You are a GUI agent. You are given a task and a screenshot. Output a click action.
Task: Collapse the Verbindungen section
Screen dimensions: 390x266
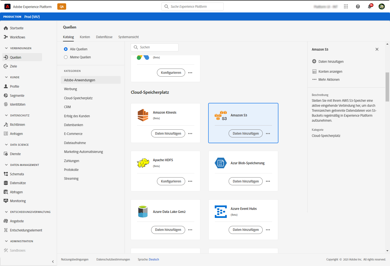[x=6, y=48]
